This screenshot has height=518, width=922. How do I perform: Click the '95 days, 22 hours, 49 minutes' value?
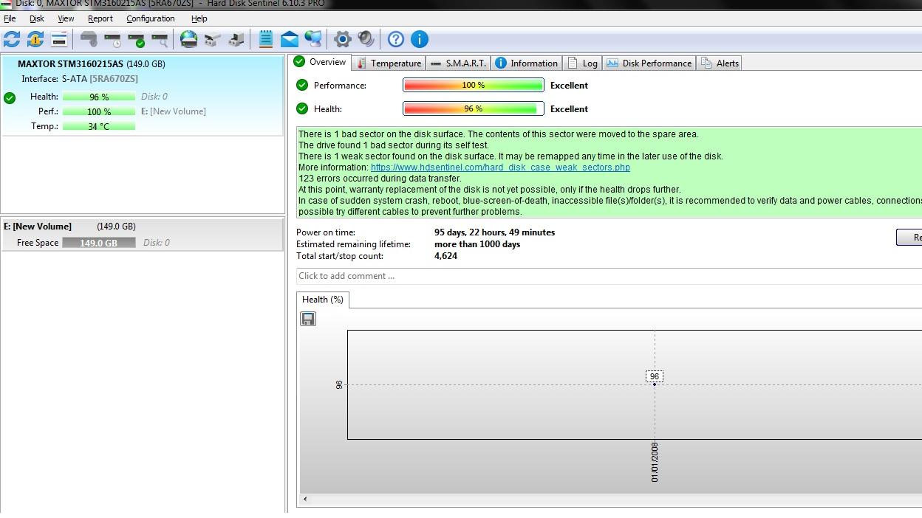tap(494, 232)
